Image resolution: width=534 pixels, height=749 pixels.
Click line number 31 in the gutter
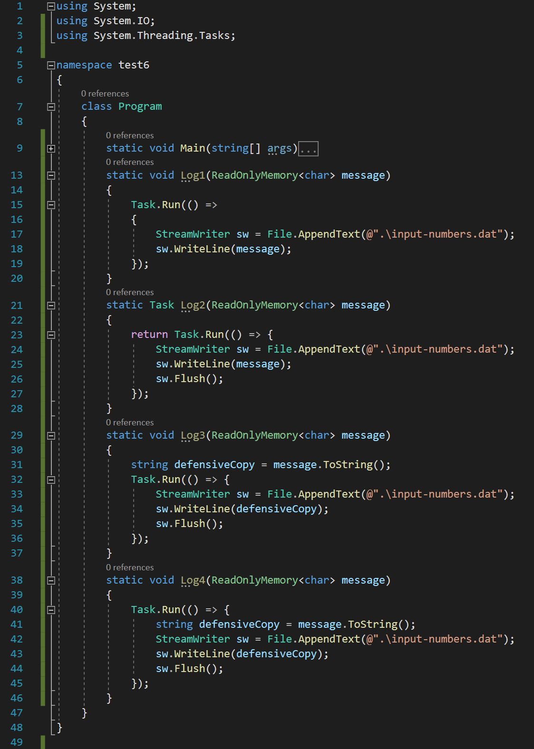tap(17, 465)
